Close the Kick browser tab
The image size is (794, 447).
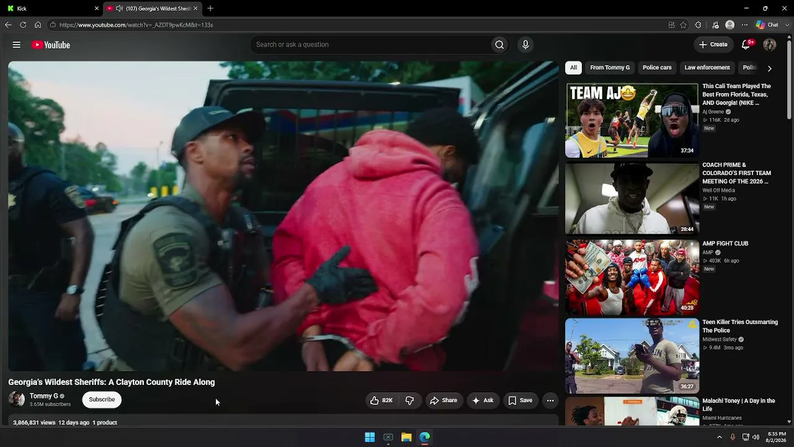(97, 8)
